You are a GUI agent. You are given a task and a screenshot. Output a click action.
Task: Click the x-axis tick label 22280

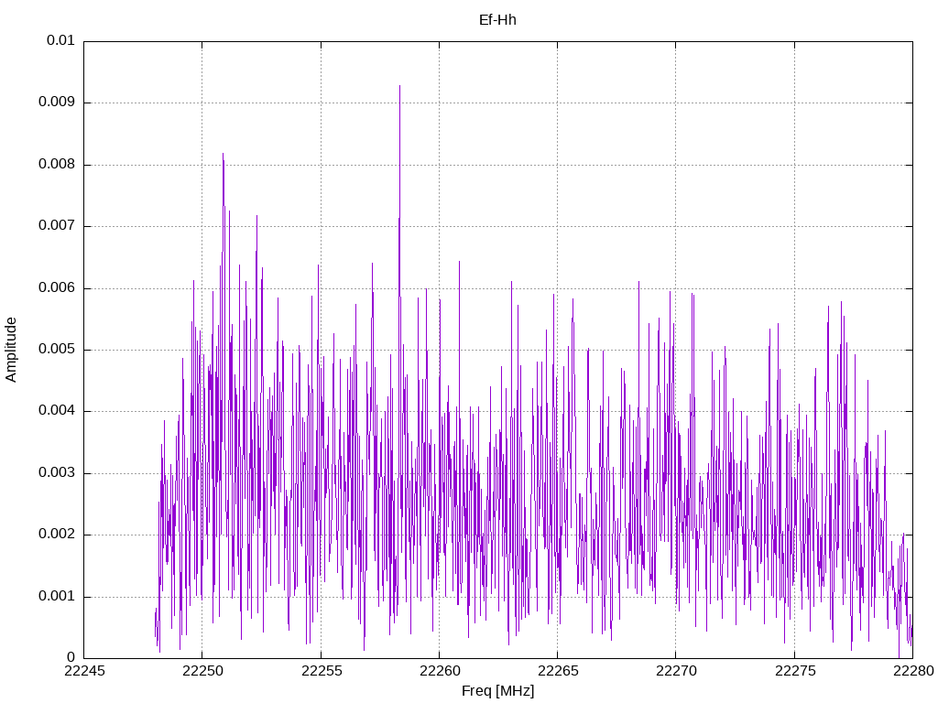[x=913, y=671]
